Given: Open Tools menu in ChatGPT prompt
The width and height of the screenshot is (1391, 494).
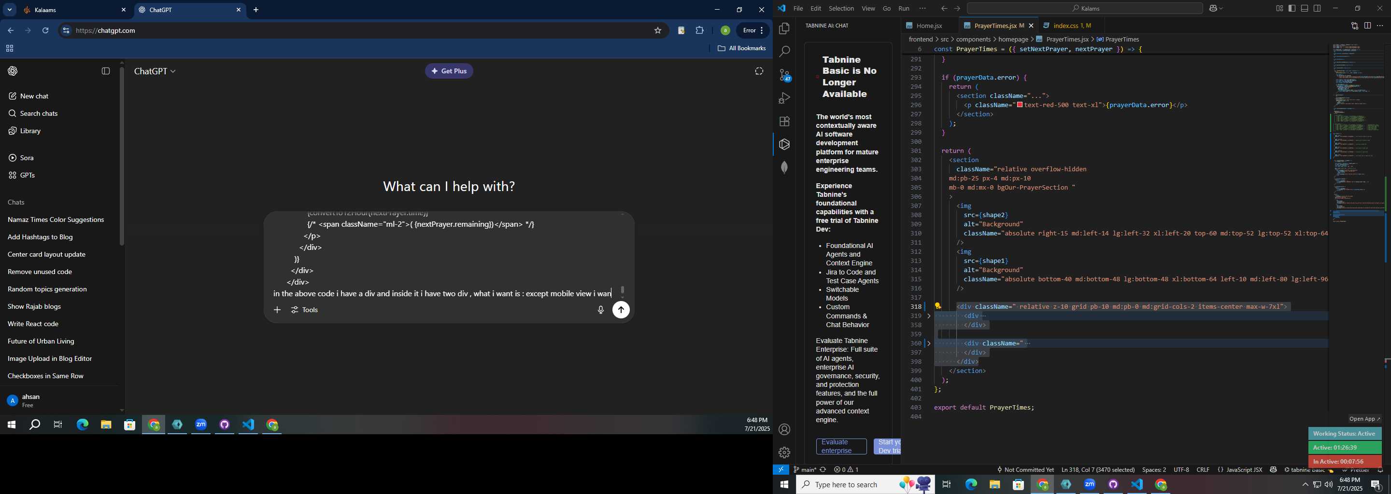Looking at the screenshot, I should (305, 310).
